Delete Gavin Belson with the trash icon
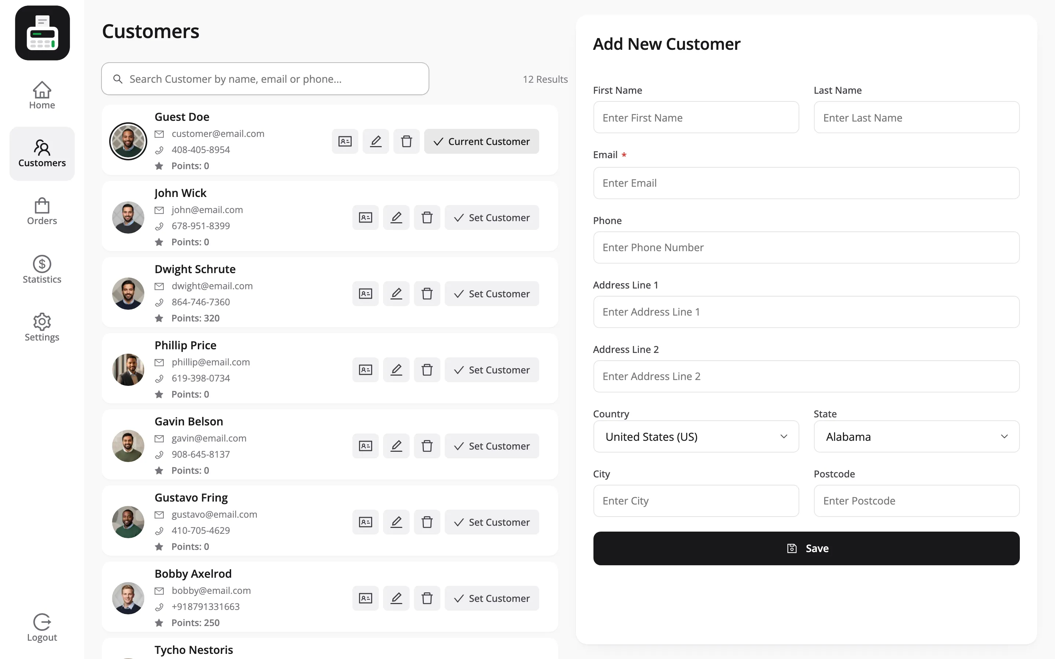 427,446
